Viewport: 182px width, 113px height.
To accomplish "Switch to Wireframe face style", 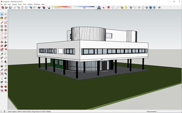I will pyautogui.click(x=139, y=8).
